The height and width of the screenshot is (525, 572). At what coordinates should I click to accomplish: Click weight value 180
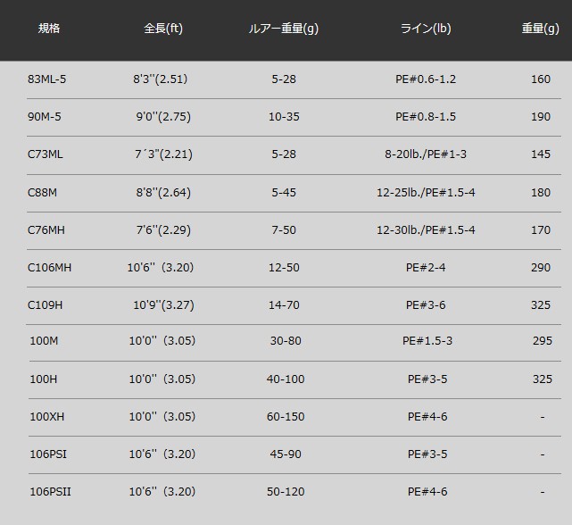pos(541,192)
